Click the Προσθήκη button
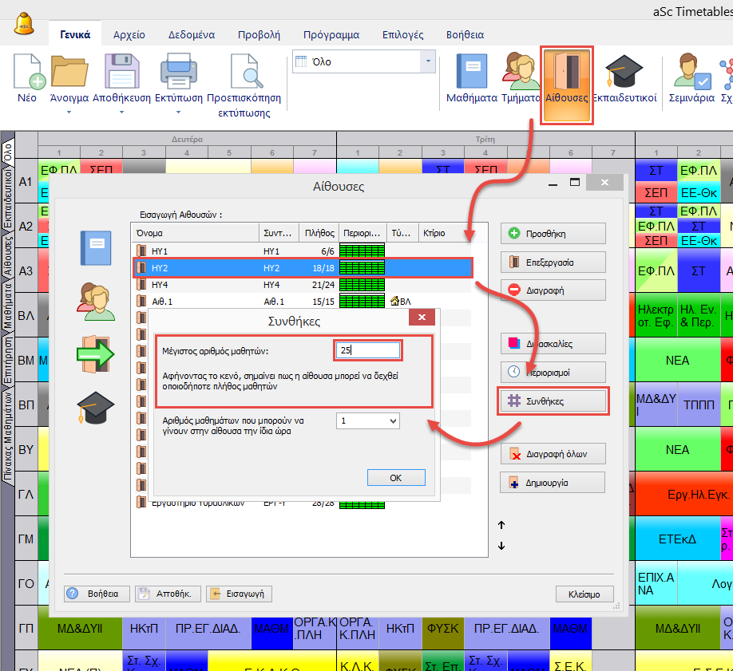The height and width of the screenshot is (671, 733). point(553,234)
